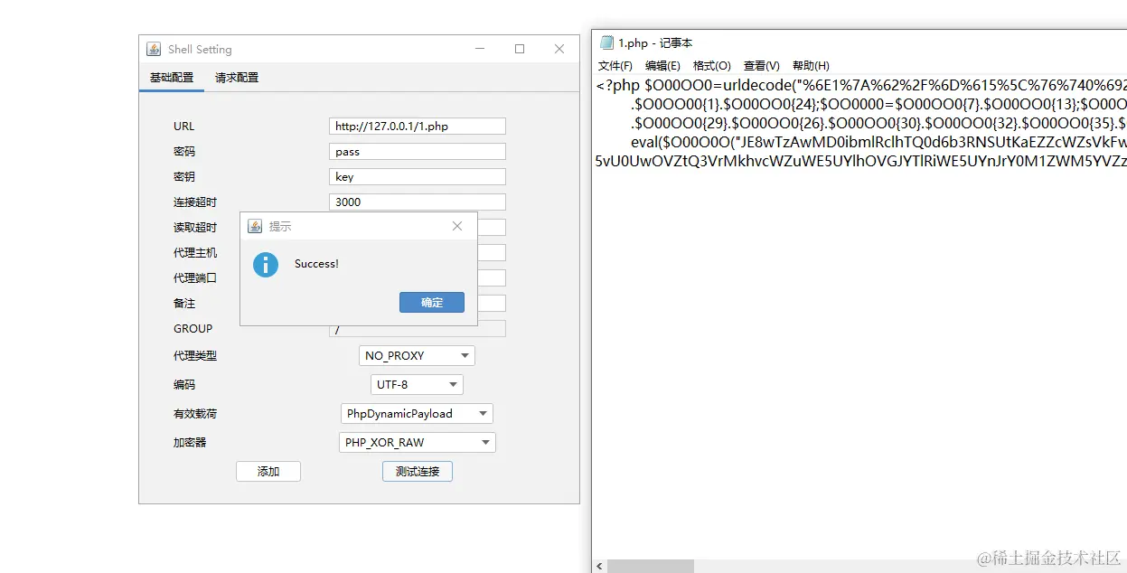Open the 编辑(E) menu in Notepad
Image resolution: width=1127 pixels, height=573 pixels.
[662, 66]
